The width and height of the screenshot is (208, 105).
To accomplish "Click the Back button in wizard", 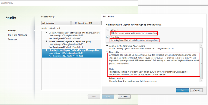I will pos(94,97).
